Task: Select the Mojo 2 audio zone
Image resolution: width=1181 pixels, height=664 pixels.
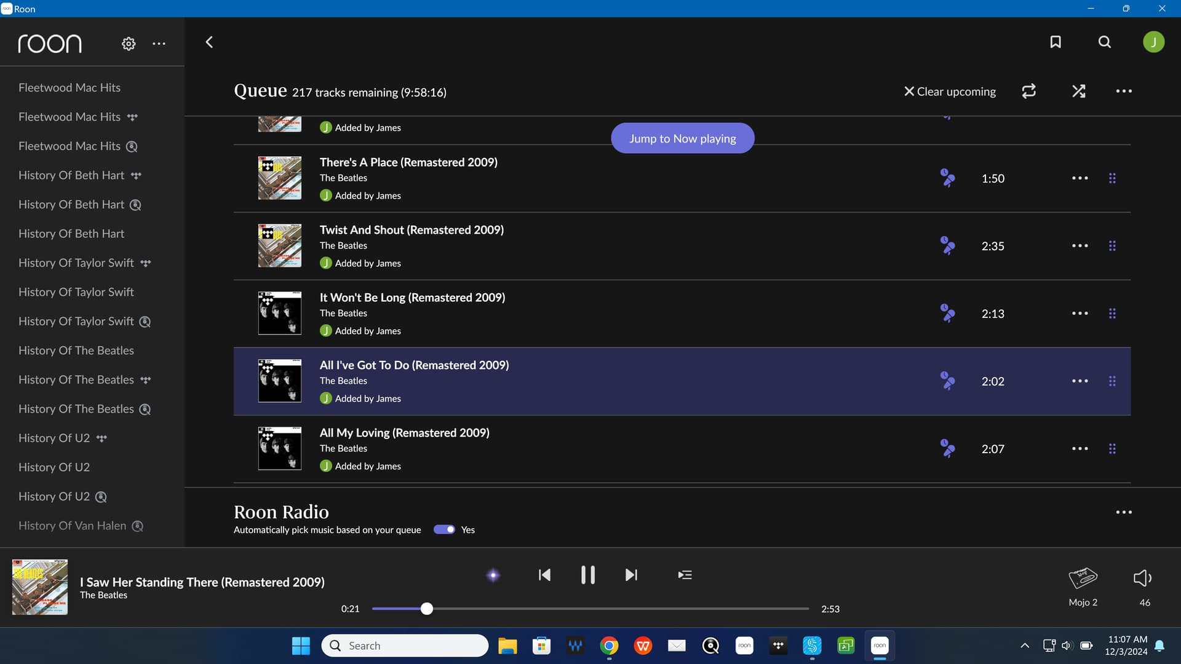Action: coord(1083,587)
